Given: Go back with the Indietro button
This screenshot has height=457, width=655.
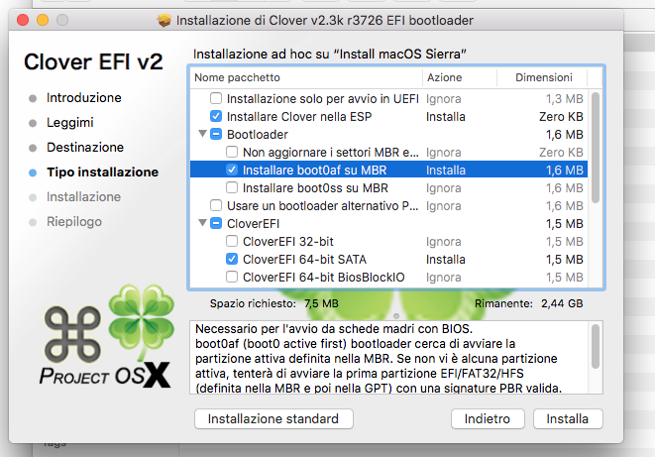Looking at the screenshot, I should coord(488,418).
